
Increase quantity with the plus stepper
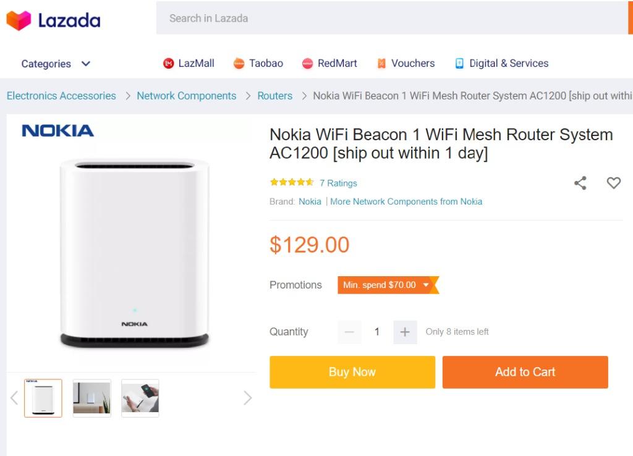point(405,332)
